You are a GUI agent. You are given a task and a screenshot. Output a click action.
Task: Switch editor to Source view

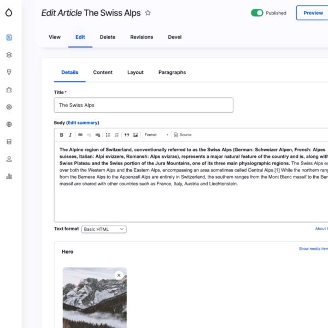coord(183,135)
